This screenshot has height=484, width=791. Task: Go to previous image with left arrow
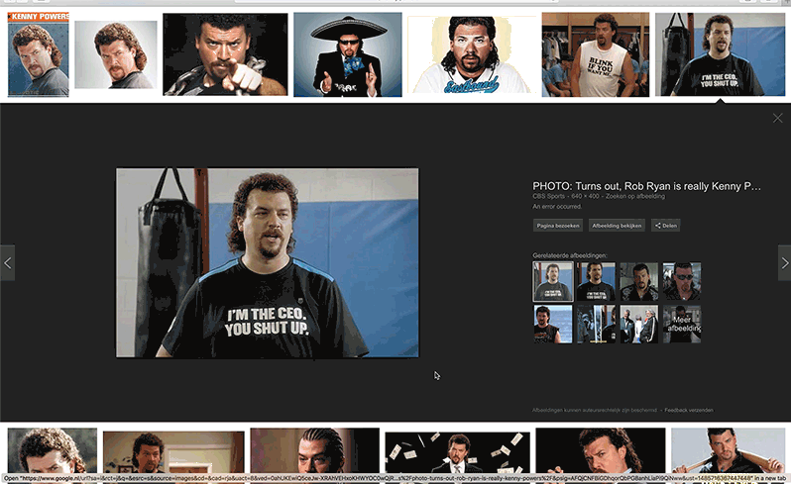8,263
